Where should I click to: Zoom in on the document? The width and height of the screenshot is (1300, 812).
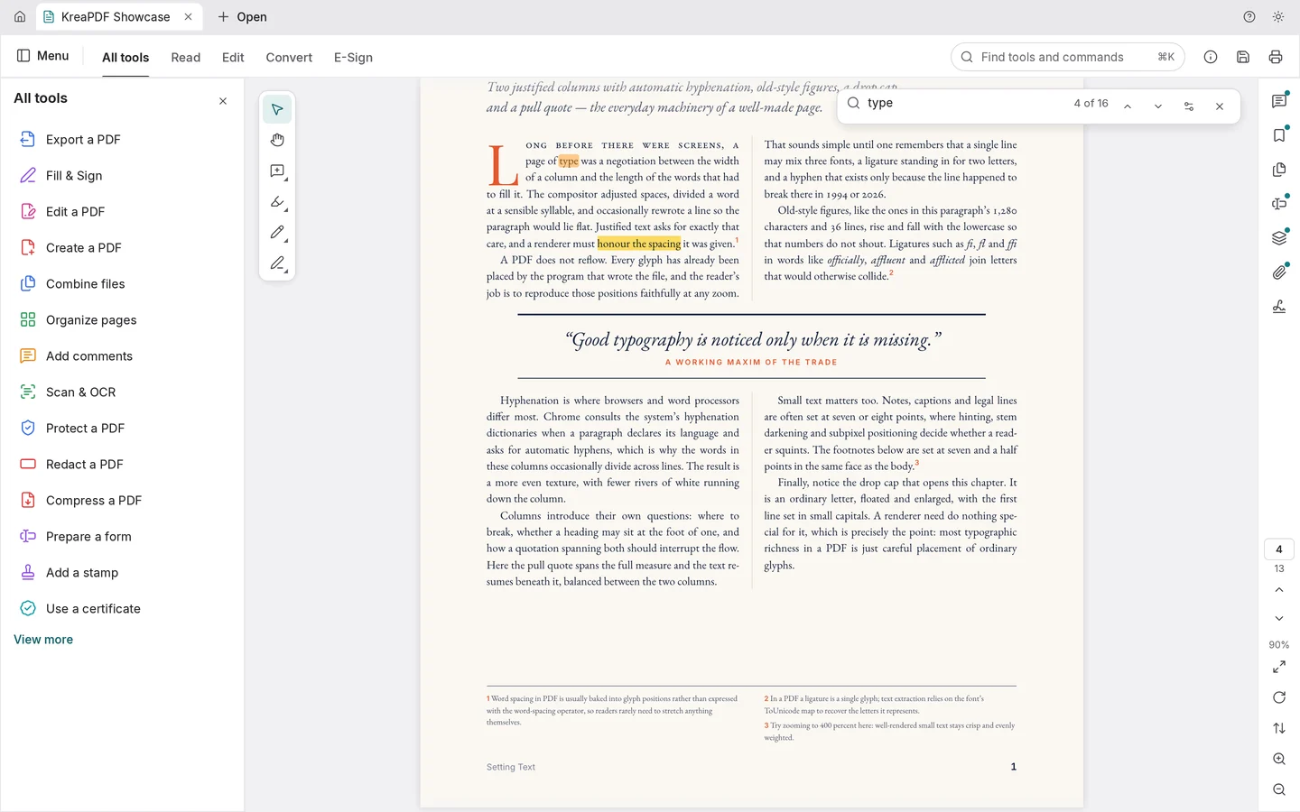pos(1279,759)
